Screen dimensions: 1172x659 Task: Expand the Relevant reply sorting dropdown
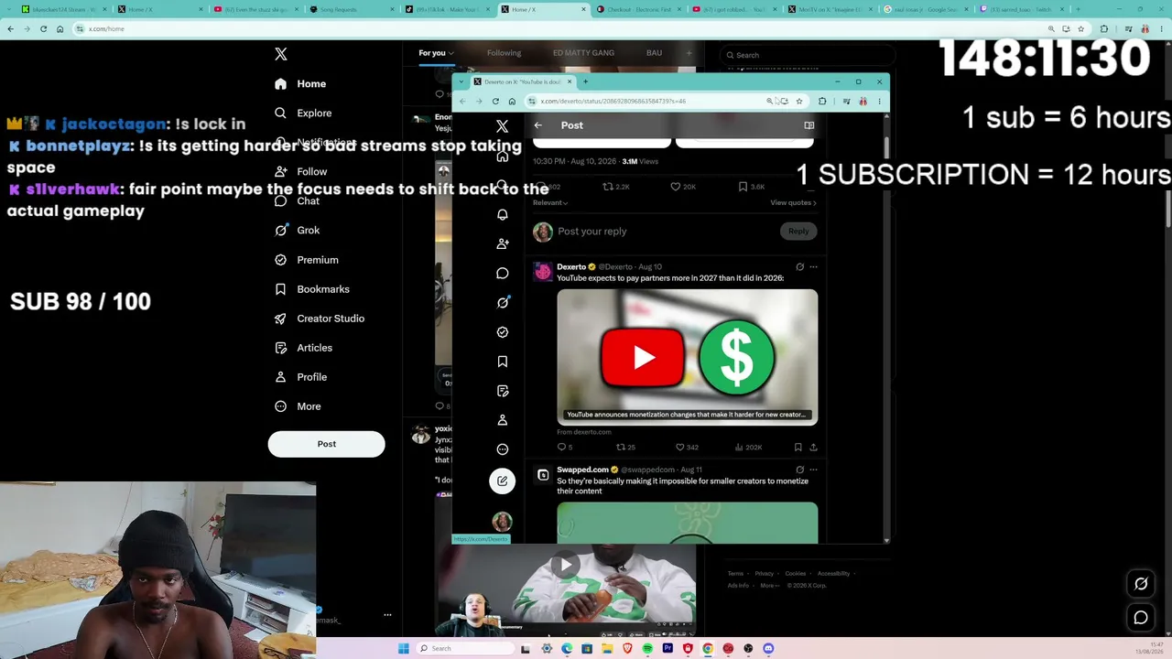tap(550, 203)
